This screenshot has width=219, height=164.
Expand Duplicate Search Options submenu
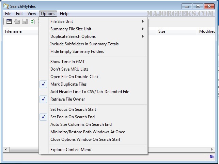point(93,36)
